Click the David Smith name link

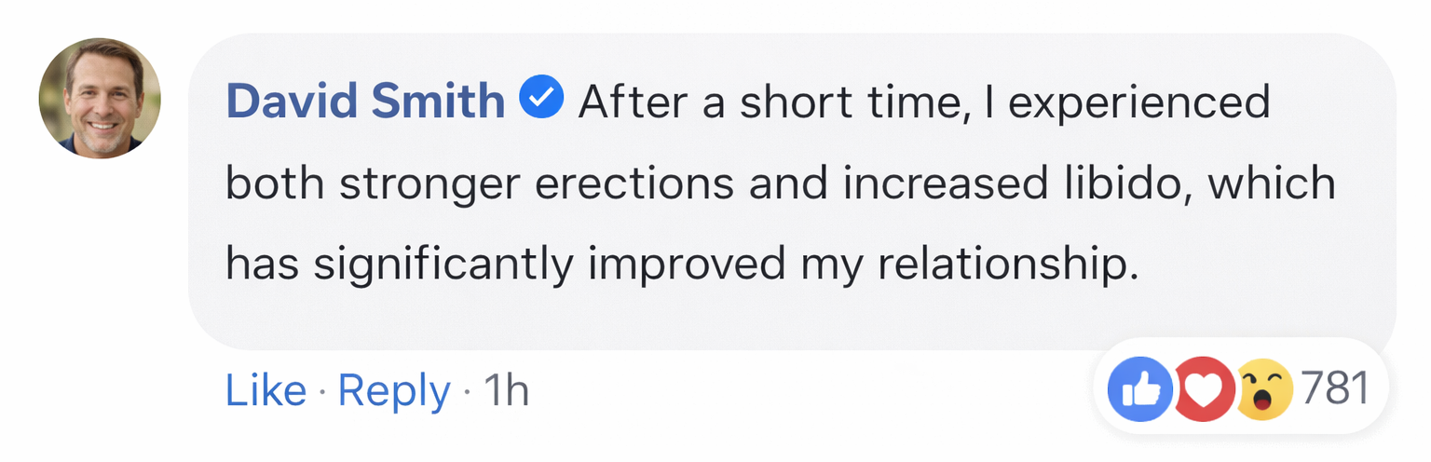(x=365, y=101)
